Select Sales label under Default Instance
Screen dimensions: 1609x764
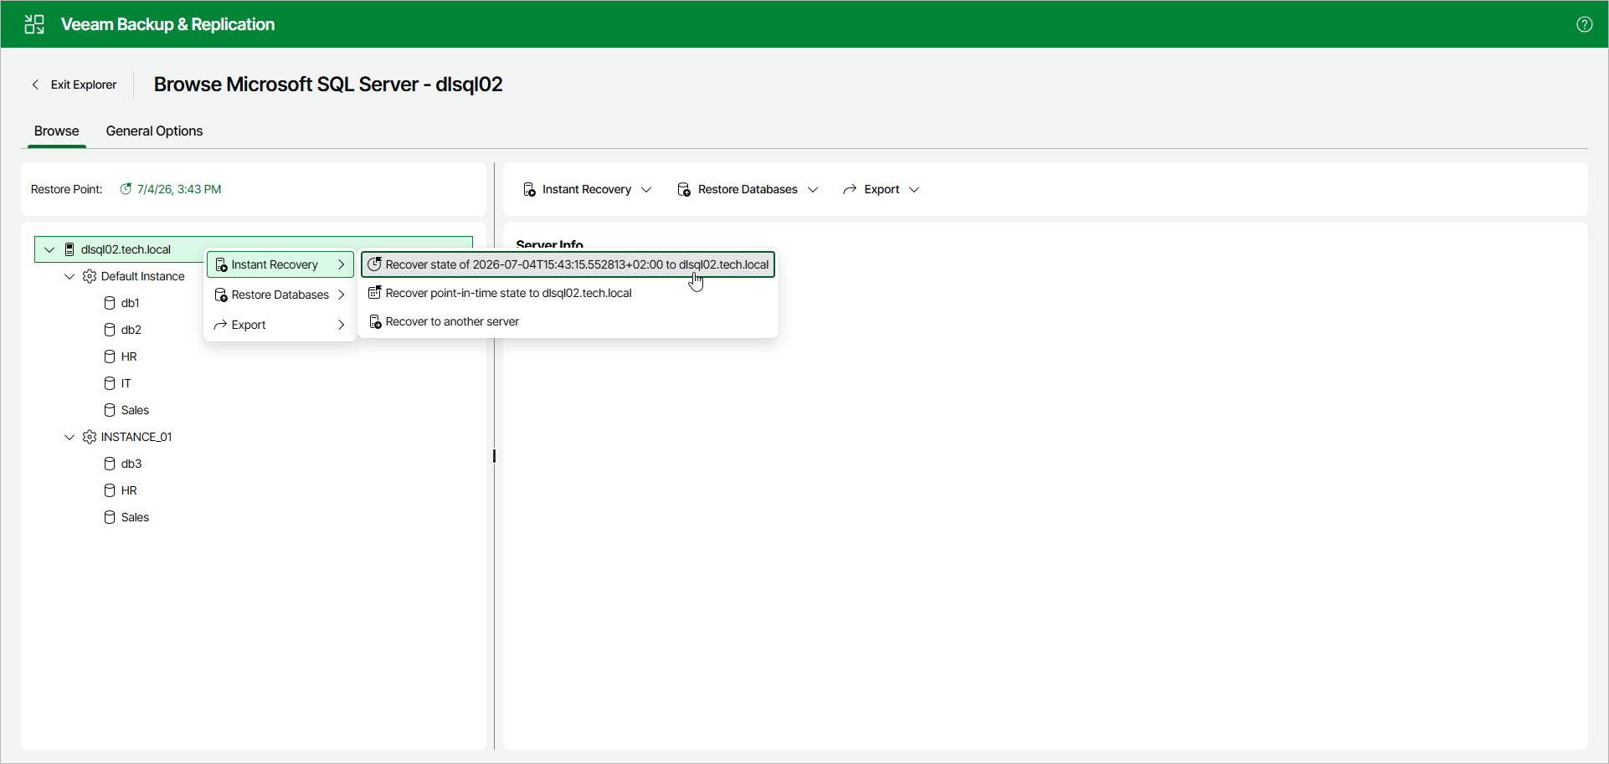[135, 410]
